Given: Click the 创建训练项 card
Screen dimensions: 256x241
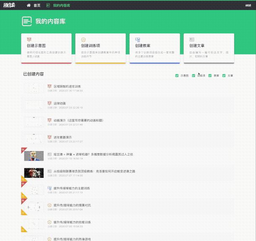Looking at the screenshot, I should (x=101, y=49).
